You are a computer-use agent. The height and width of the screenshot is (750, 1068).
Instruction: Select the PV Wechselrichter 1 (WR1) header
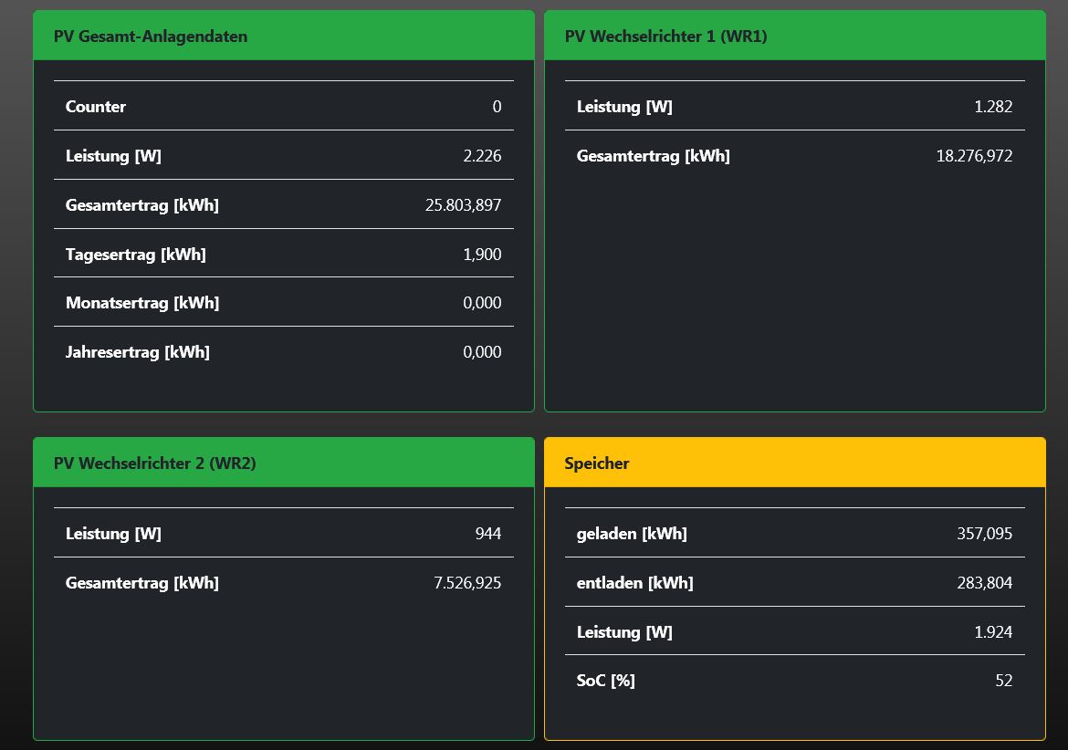point(665,36)
